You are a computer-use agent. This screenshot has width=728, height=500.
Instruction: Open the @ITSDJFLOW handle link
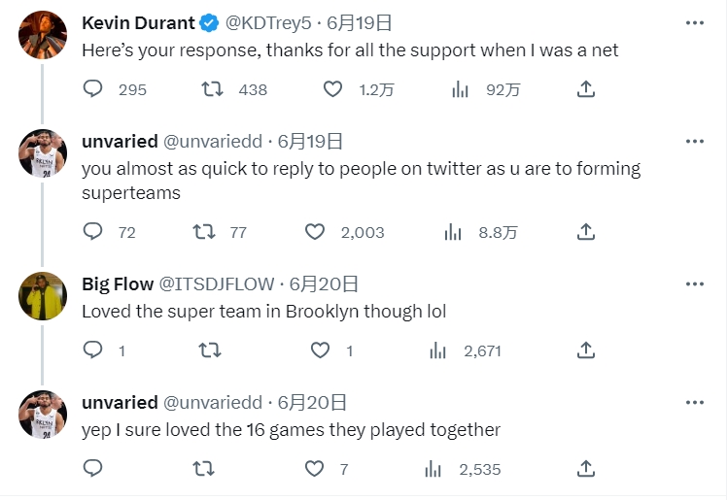215,284
